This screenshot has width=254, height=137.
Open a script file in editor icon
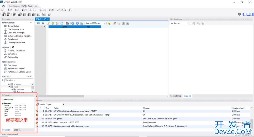click(x=39, y=23)
